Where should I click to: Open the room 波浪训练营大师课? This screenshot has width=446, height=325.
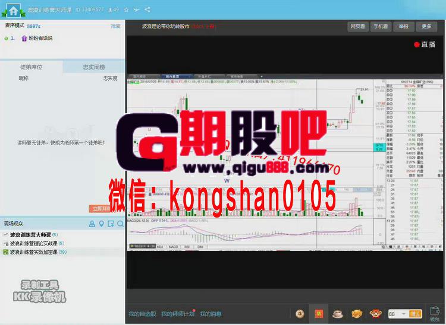pyautogui.click(x=30, y=235)
